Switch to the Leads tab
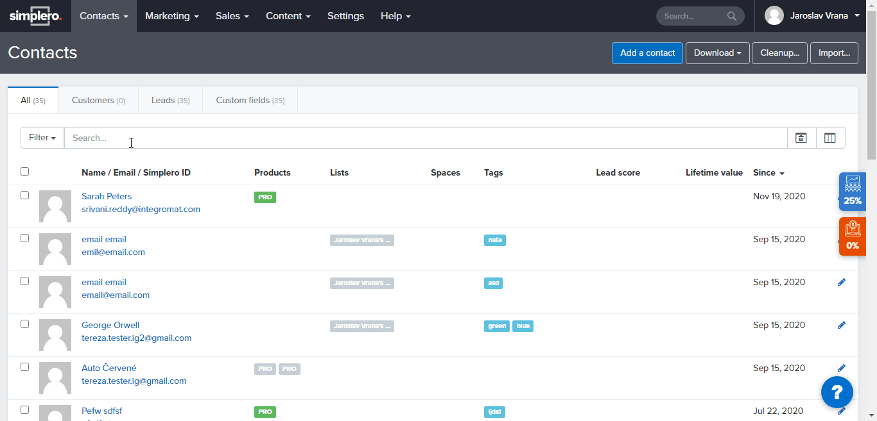The height and width of the screenshot is (421, 877). point(171,101)
